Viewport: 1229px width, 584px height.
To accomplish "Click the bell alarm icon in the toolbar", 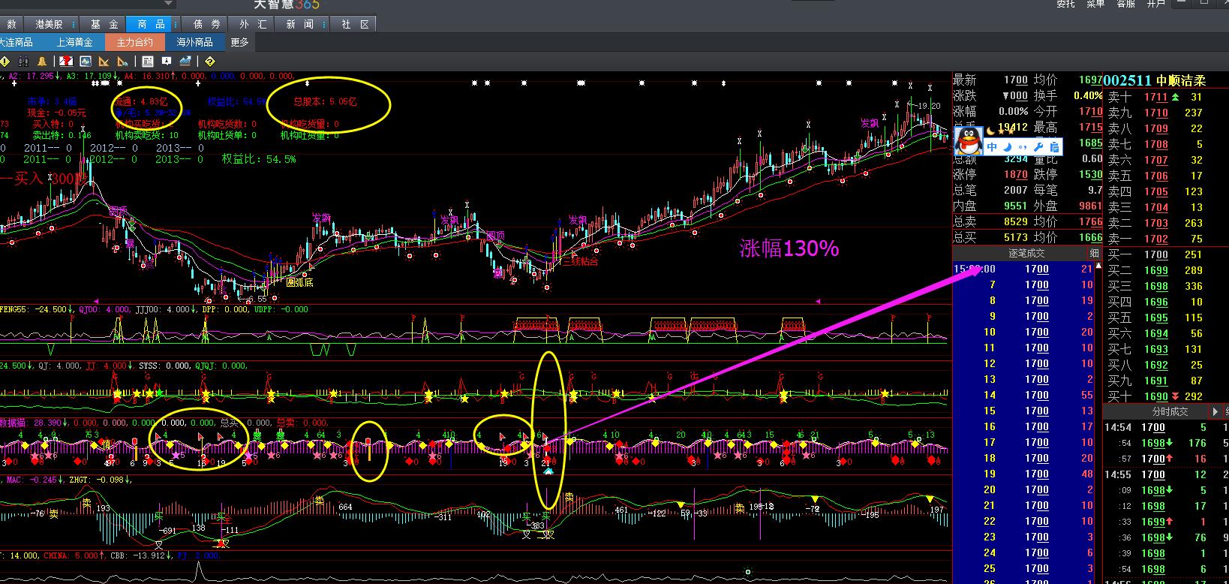I will tap(42, 62).
